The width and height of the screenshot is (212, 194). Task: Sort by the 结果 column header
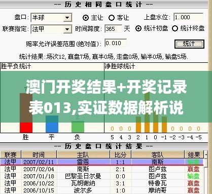(194, 154)
